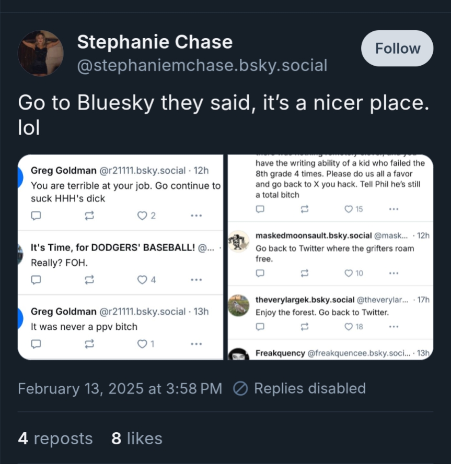
Task: View the 4 reposts list
Action: tap(55, 438)
